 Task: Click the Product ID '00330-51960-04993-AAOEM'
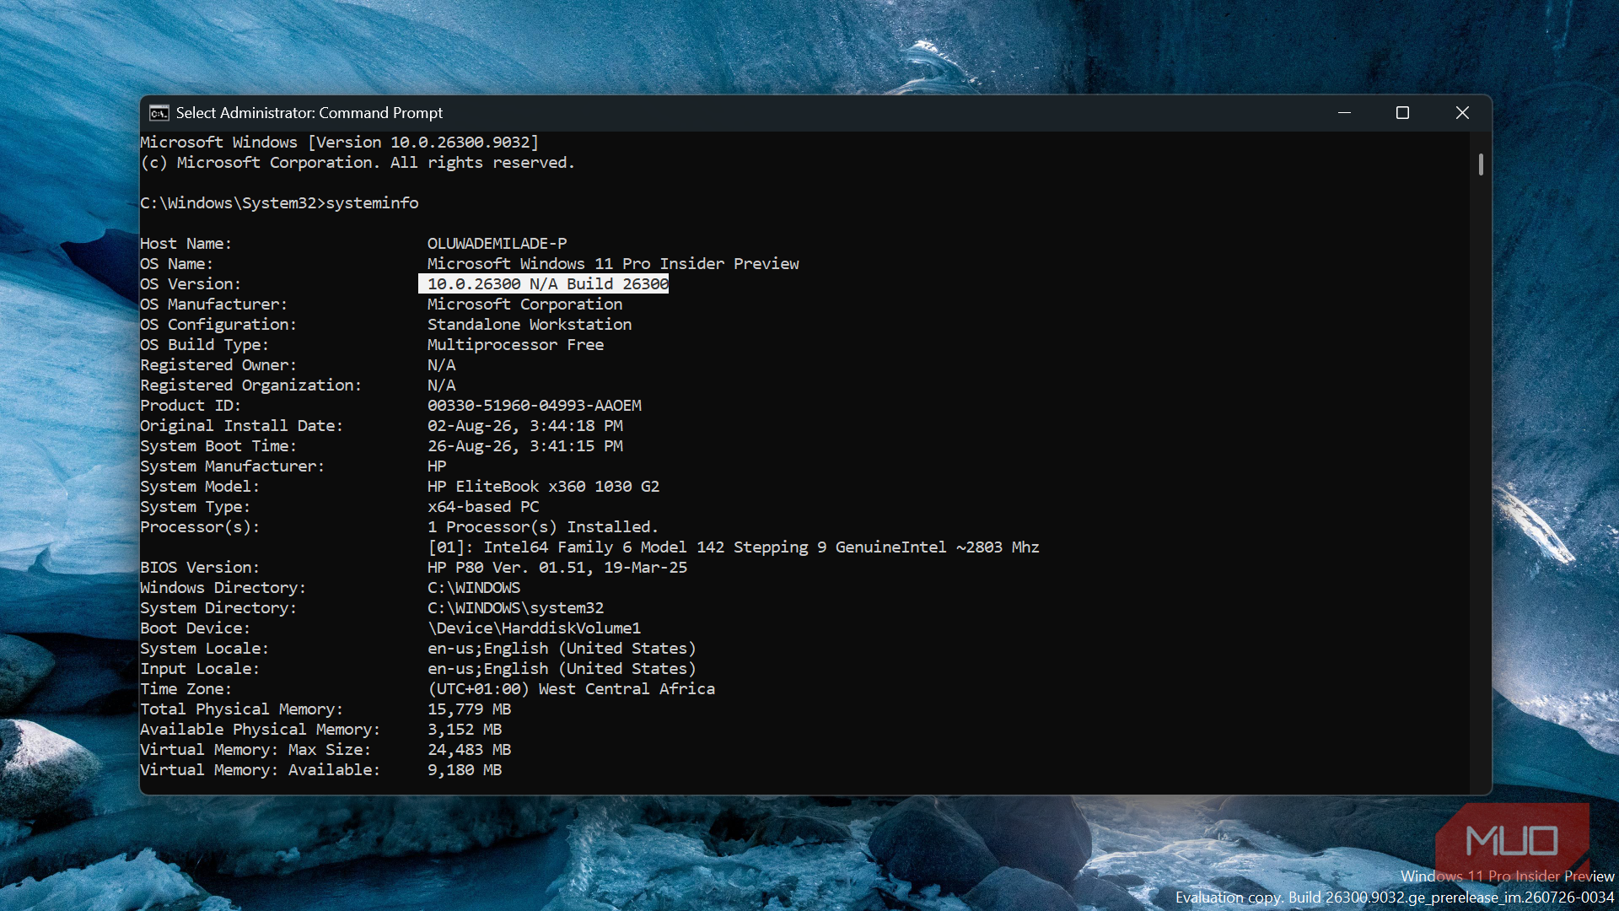(534, 406)
